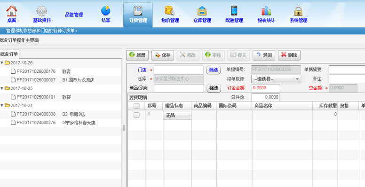This screenshot has width=365, height=187.
Task: Collapse the 2017-10-24 folder
Action: click(2, 105)
